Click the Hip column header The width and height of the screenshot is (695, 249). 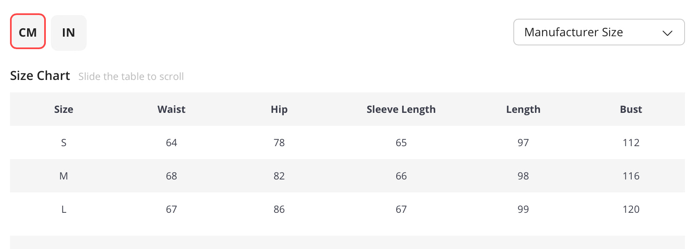click(279, 110)
